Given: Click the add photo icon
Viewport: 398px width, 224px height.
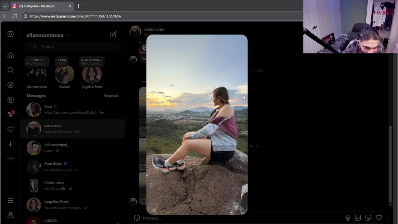Looking at the screenshot, I should (x=358, y=218).
